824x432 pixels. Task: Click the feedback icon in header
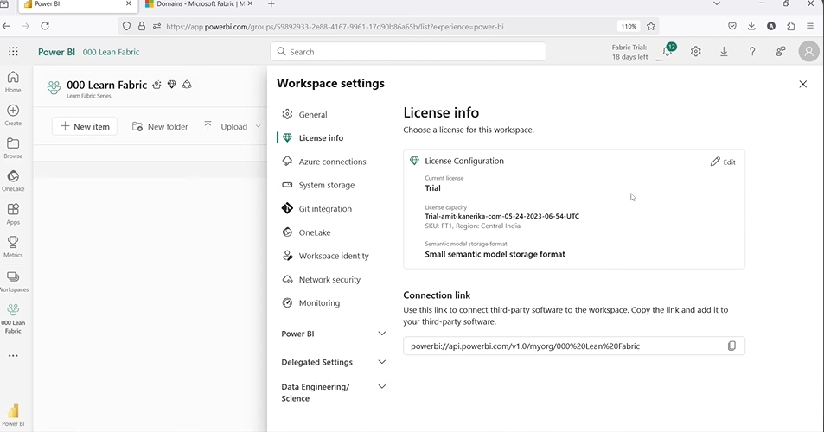(x=781, y=52)
